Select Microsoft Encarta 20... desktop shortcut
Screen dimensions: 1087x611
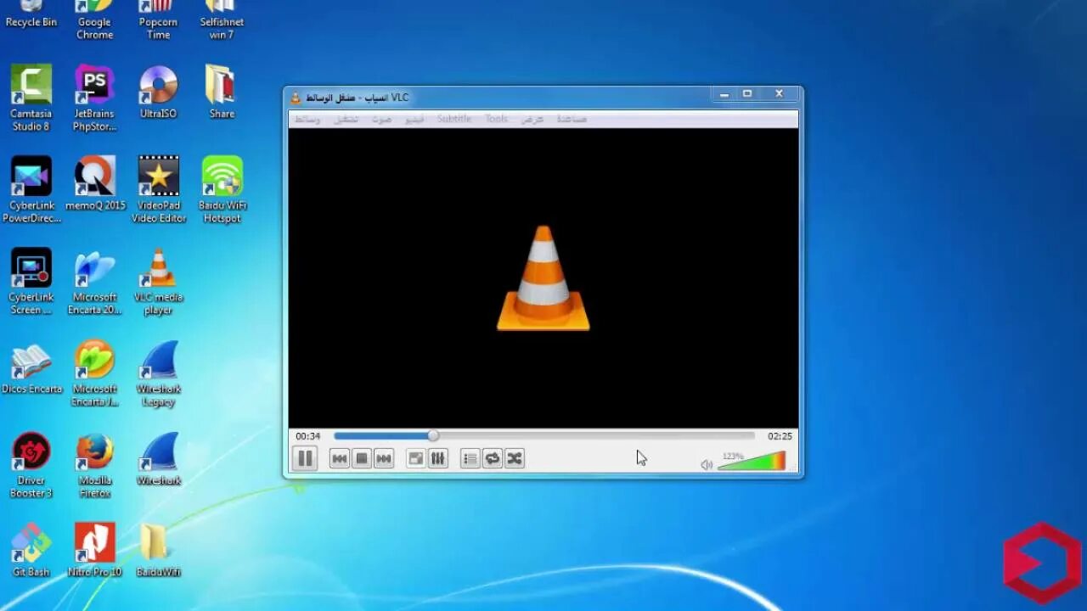point(94,282)
